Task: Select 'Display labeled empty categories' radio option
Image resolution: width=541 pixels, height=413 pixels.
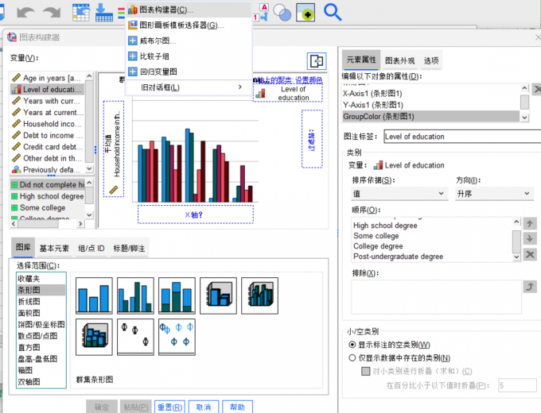Action: pyautogui.click(x=352, y=345)
